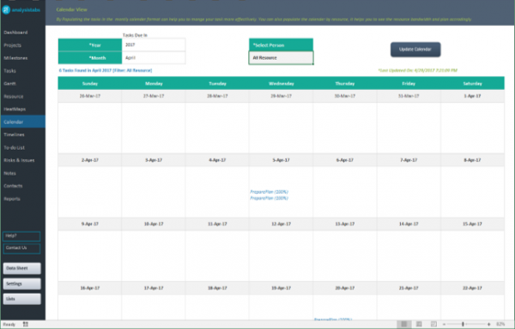Click the analysistabs logo icon
Screen dimensions: 515x329
6,9
